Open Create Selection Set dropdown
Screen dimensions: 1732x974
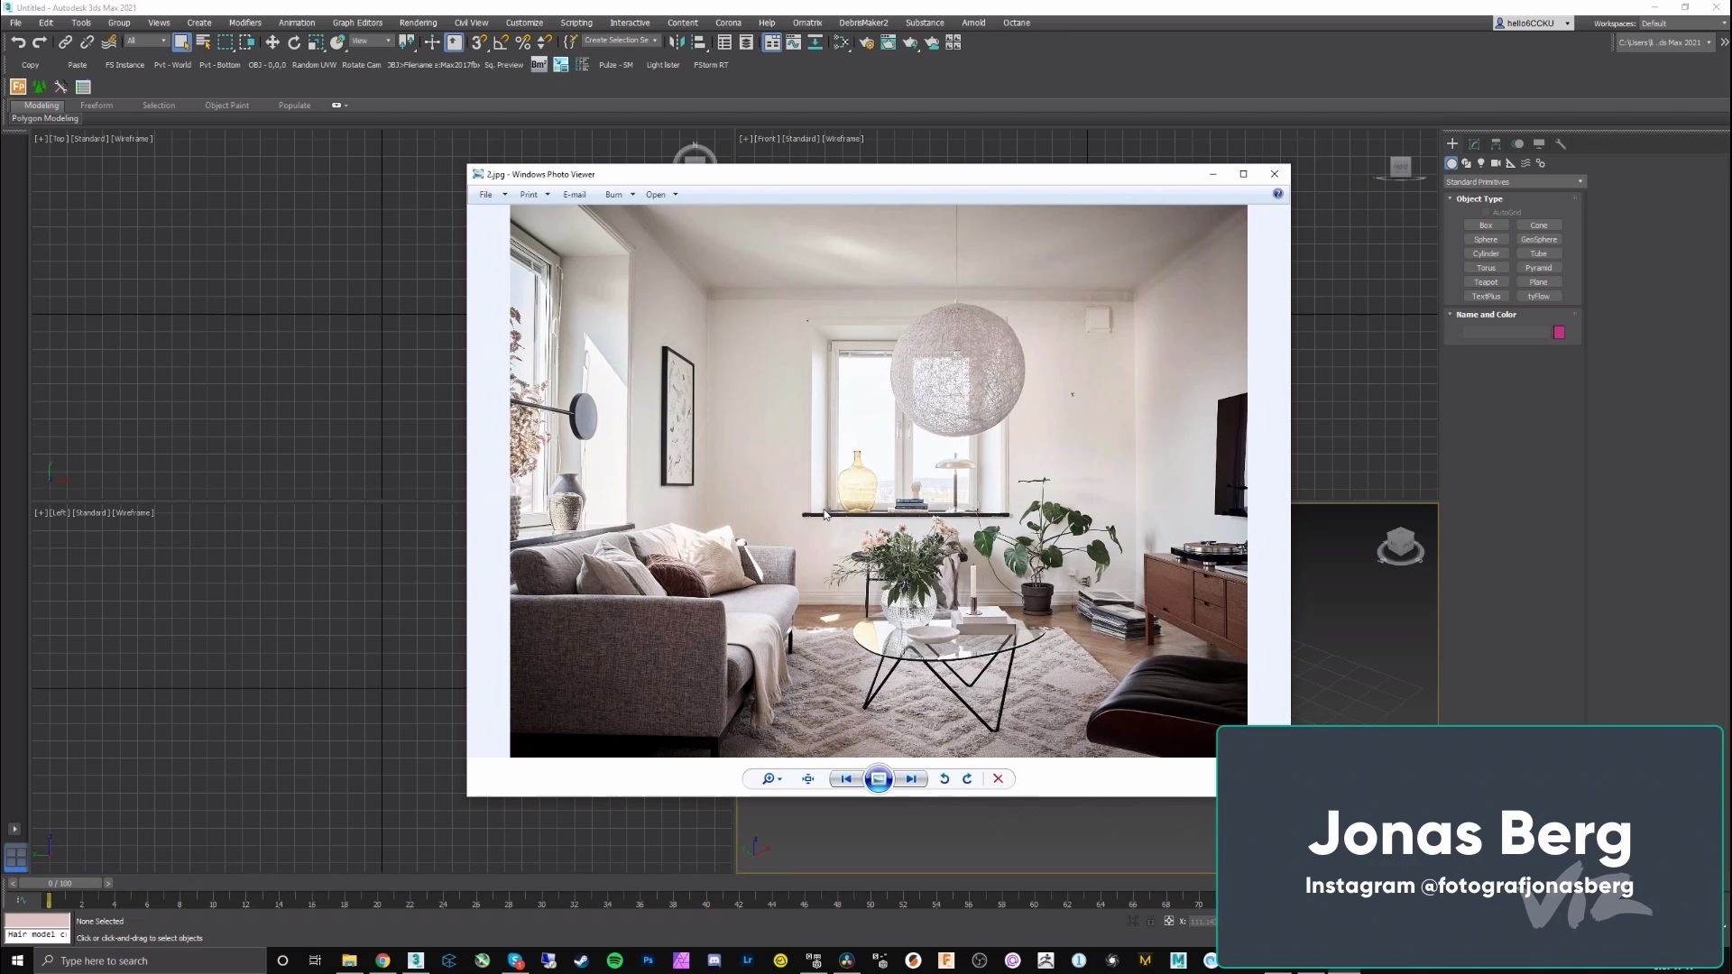(655, 41)
